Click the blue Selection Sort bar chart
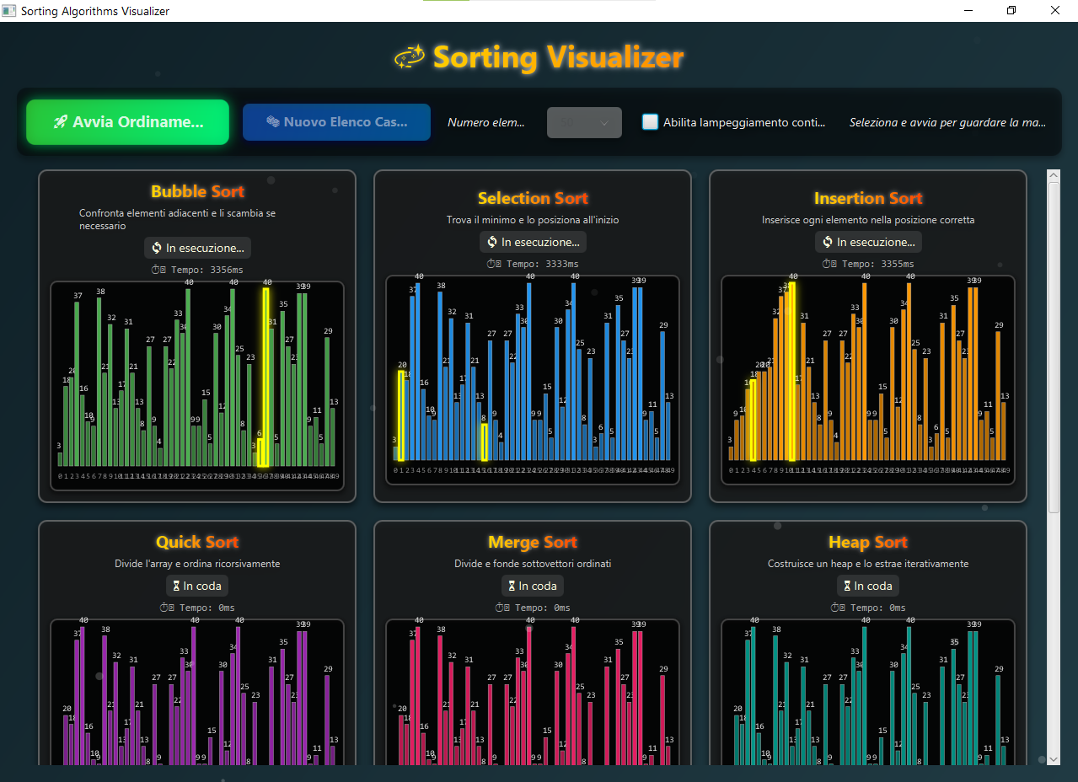 click(533, 380)
